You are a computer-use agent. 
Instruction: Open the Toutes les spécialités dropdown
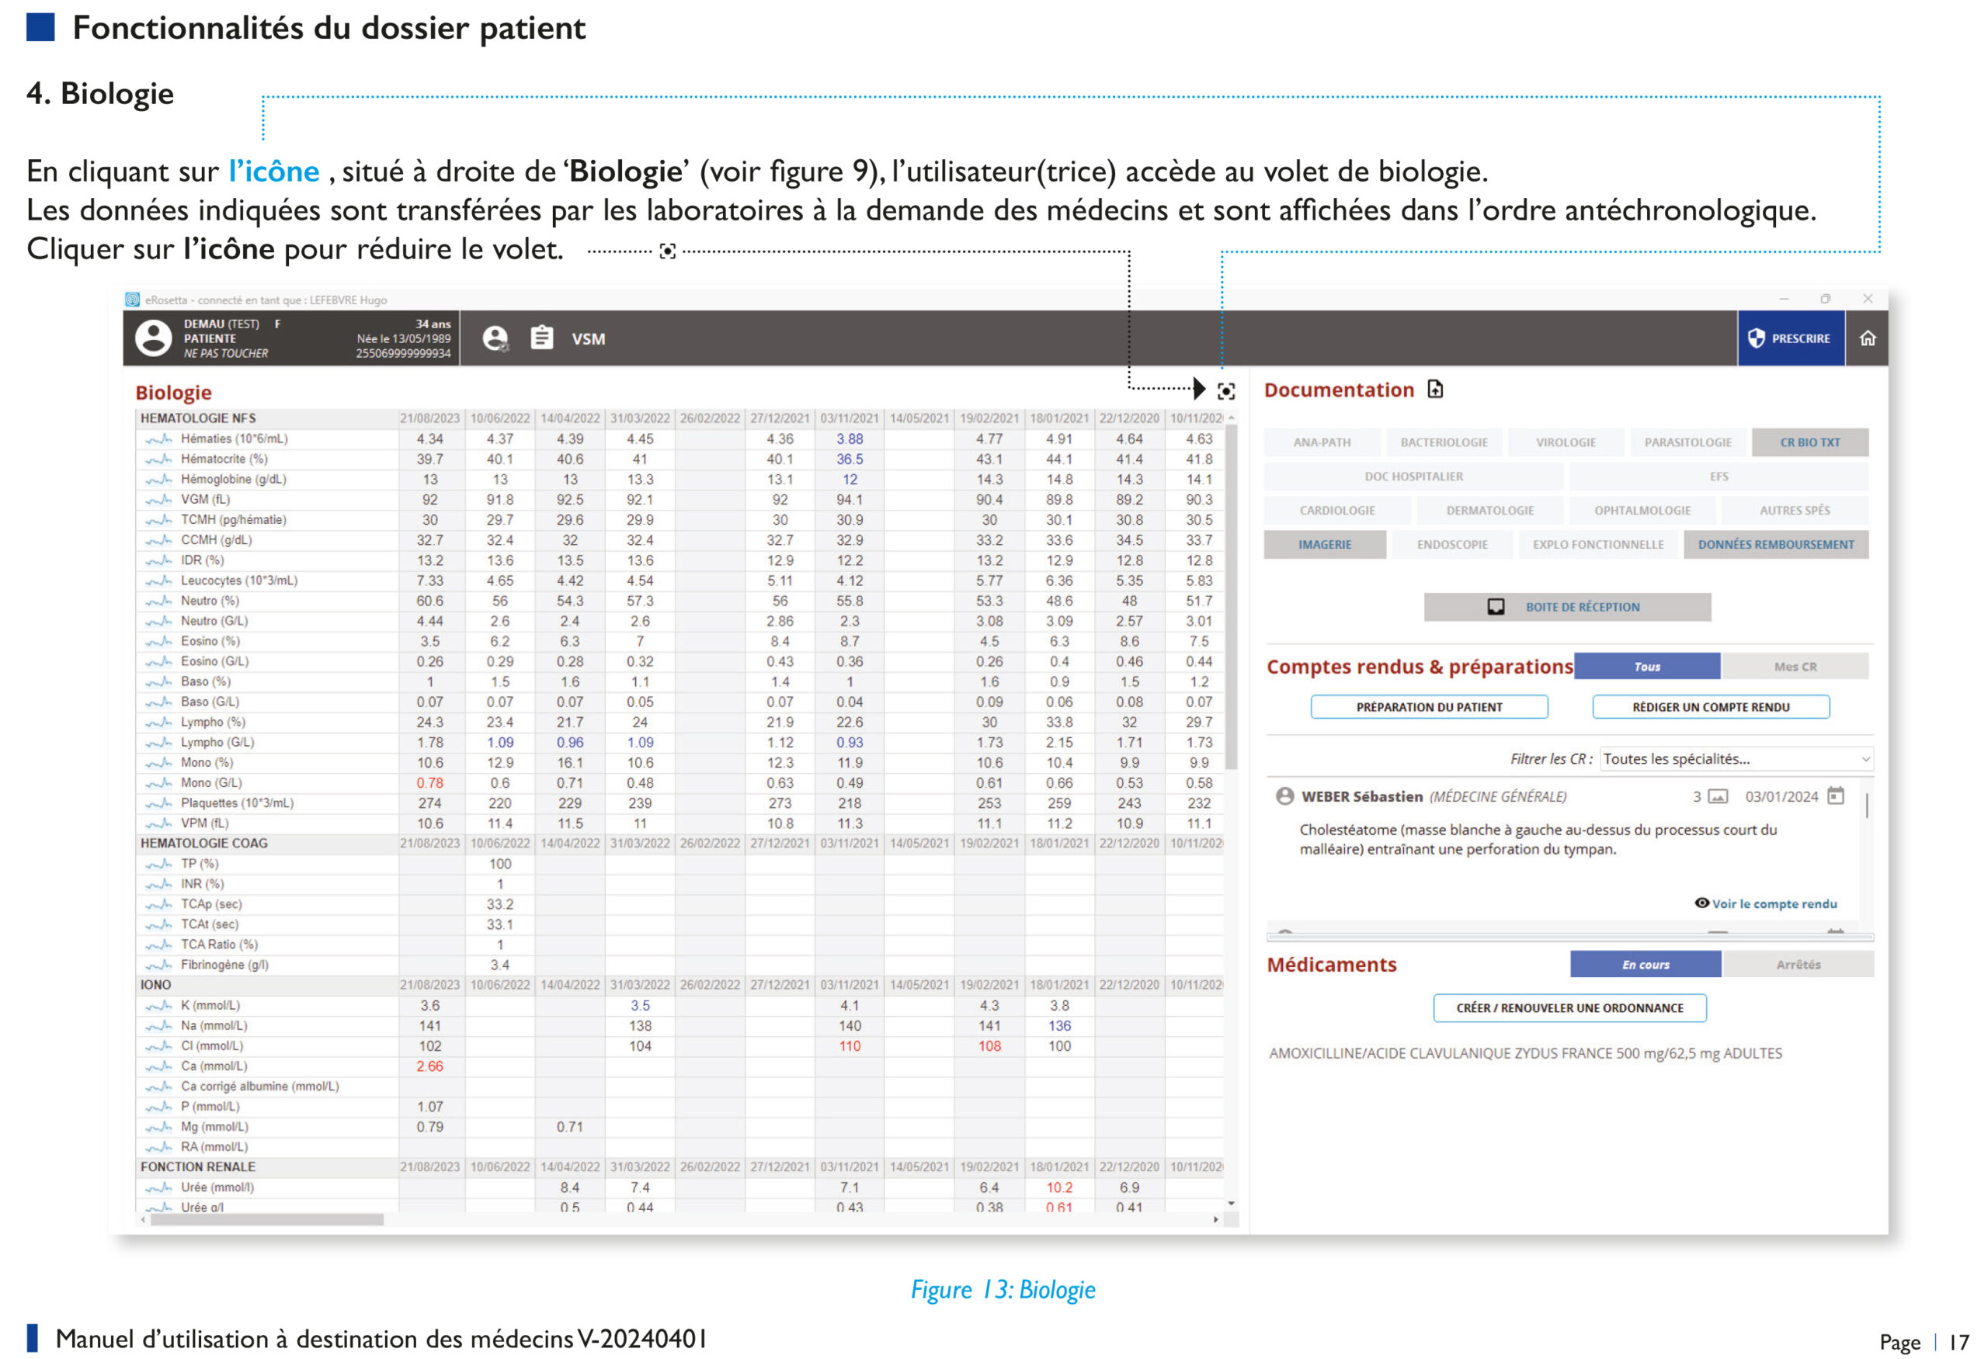click(x=1736, y=759)
